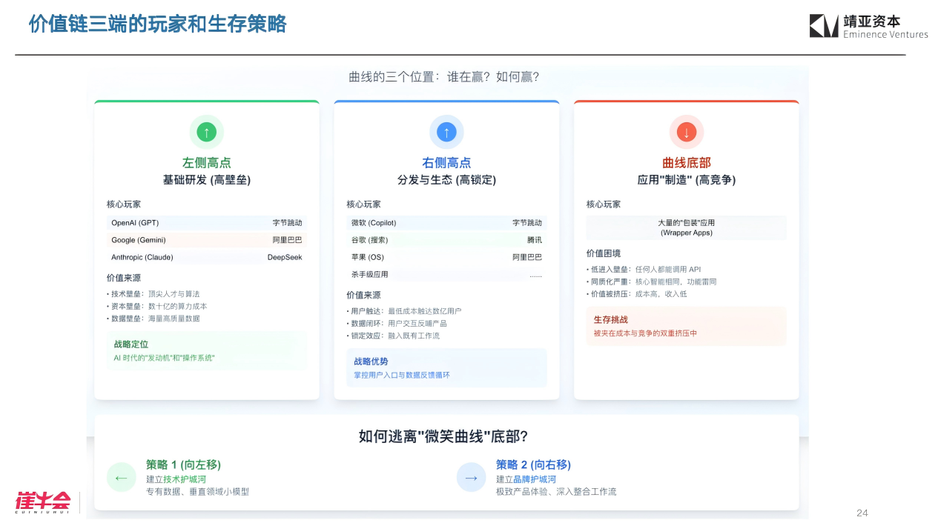Click the bullet 数据壁垒：海量高质量数据

pyautogui.click(x=153, y=319)
